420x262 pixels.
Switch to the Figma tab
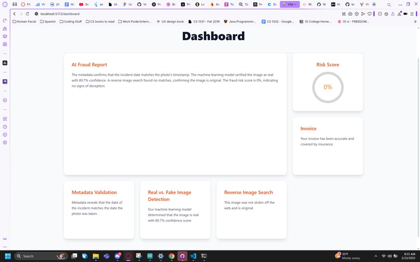point(128,4)
